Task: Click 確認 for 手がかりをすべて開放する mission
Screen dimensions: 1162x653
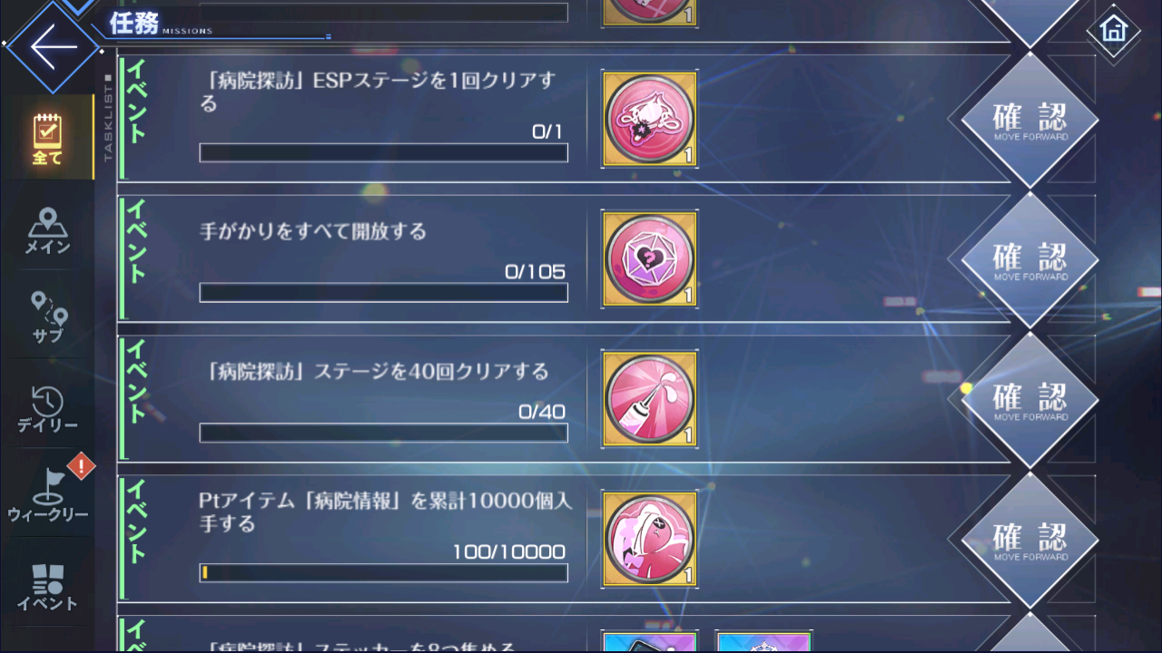Action: [1029, 259]
